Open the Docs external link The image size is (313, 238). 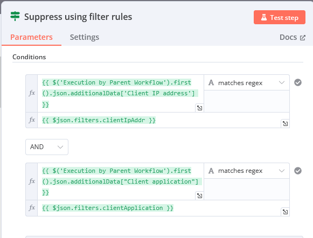click(x=292, y=37)
